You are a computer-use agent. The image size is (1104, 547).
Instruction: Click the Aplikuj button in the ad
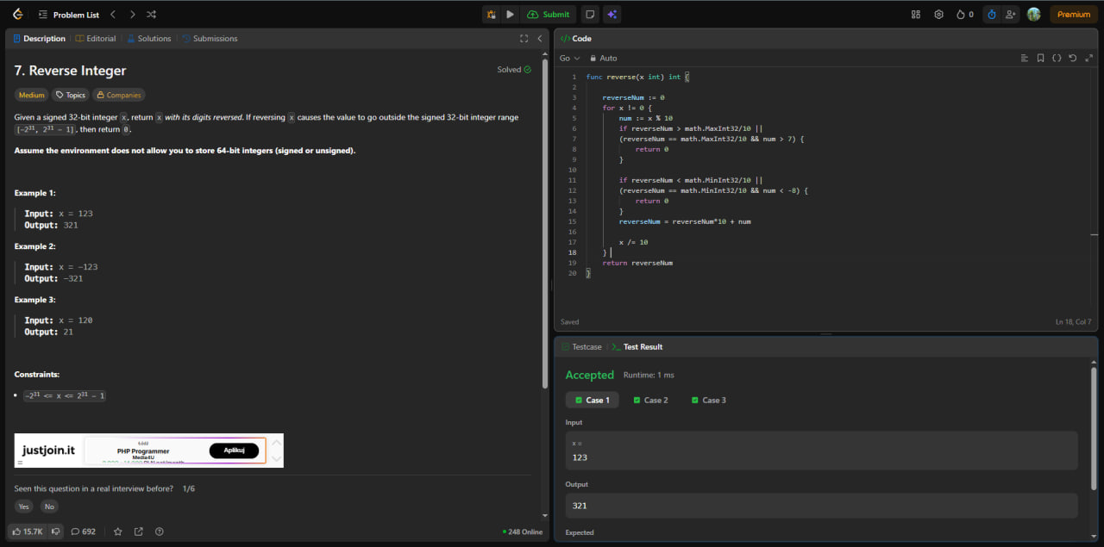pos(234,451)
